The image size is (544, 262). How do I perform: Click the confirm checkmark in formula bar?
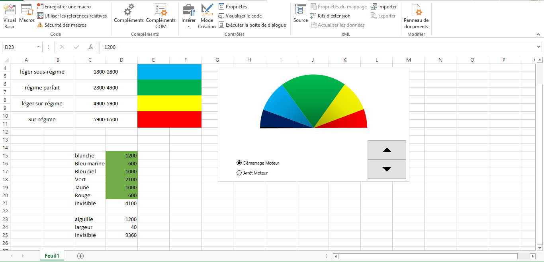point(76,47)
